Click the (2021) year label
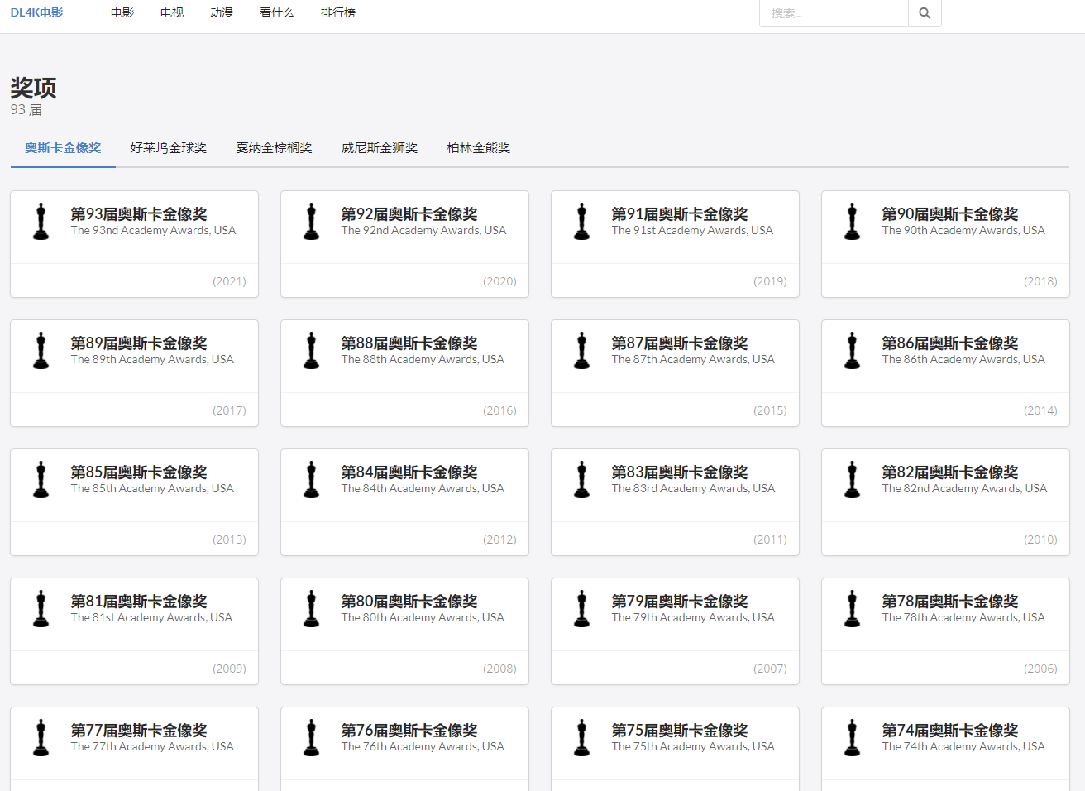This screenshot has height=791, width=1085. (229, 281)
